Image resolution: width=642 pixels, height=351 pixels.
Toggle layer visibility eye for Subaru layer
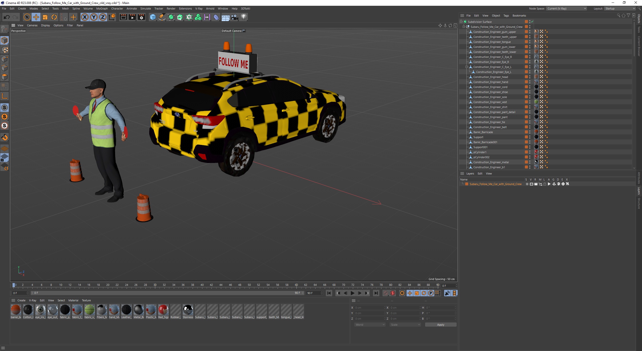coord(531,184)
